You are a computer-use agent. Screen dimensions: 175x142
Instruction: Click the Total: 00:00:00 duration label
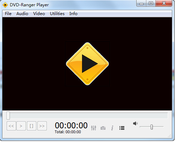(68, 132)
